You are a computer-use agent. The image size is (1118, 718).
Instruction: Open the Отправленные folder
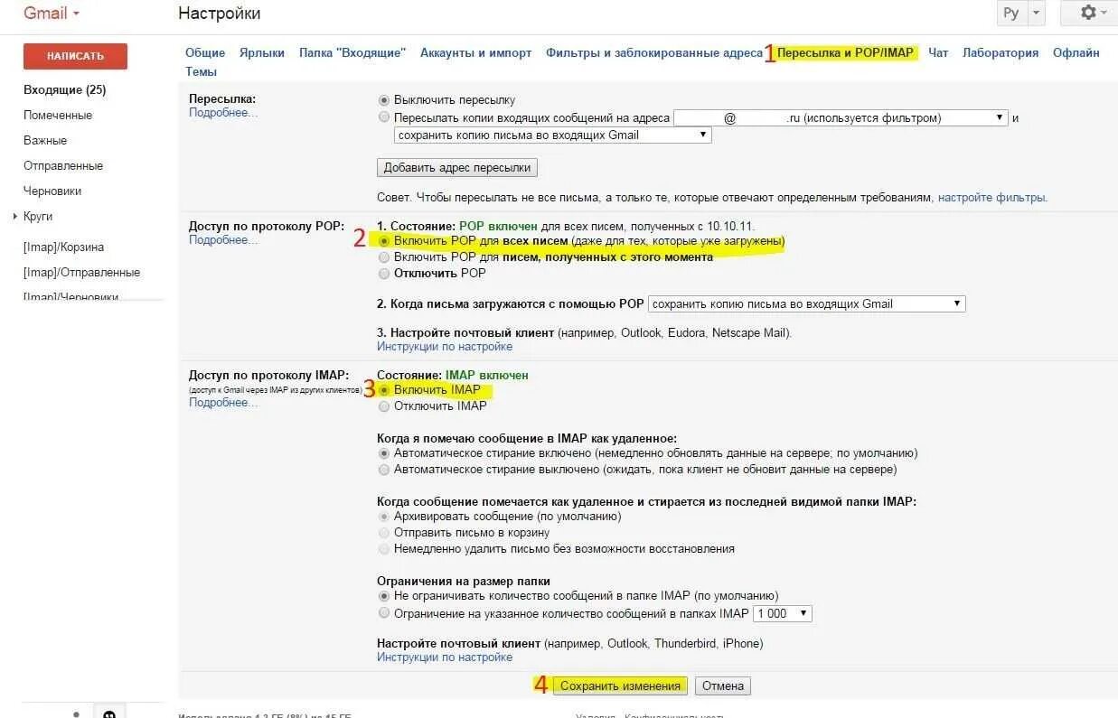coord(63,166)
